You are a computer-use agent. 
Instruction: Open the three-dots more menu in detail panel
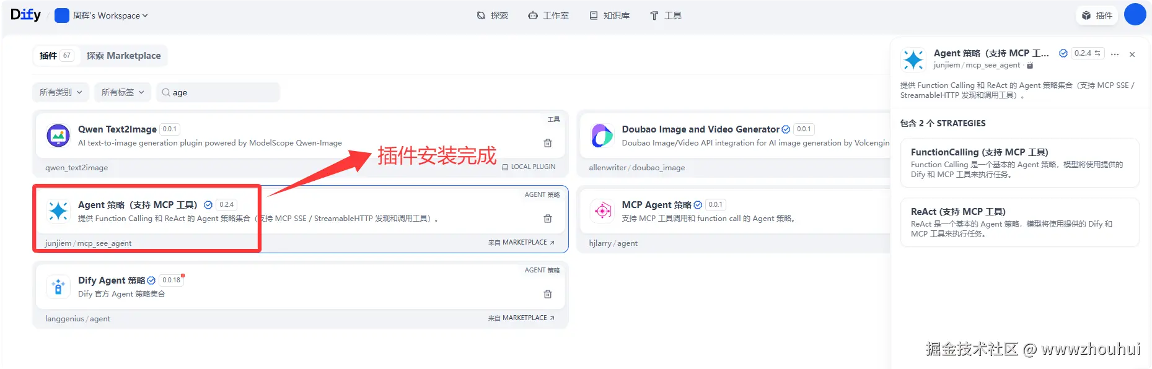point(1115,54)
